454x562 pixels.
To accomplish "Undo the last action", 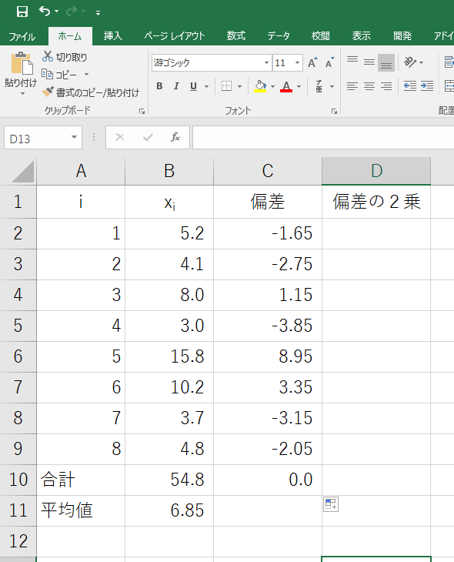I will (x=45, y=12).
